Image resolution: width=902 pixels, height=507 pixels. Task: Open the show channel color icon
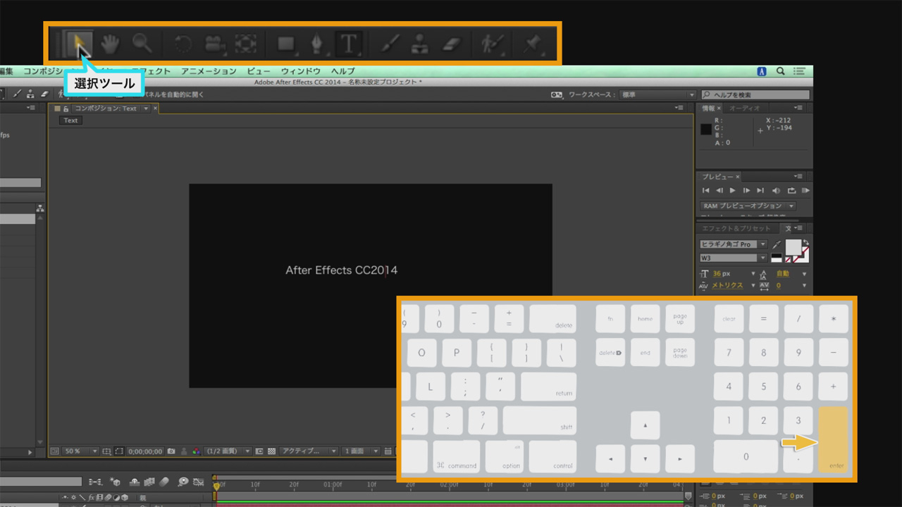(x=197, y=451)
